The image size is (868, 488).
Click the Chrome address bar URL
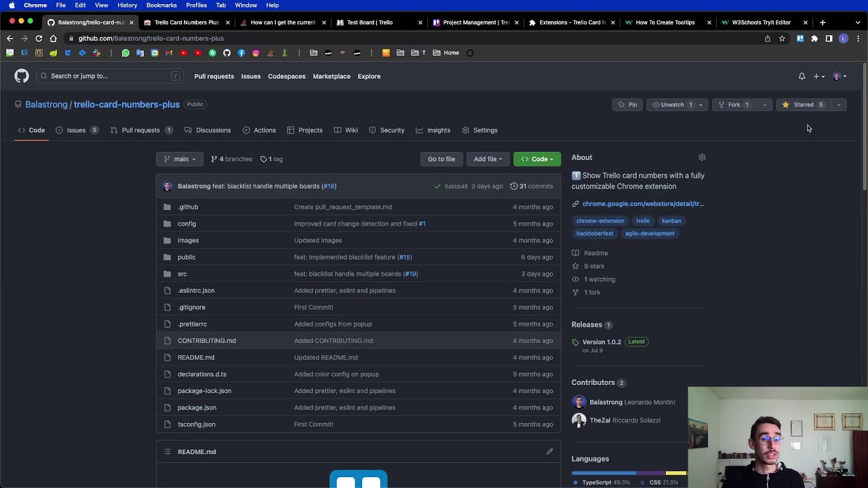[x=151, y=39]
